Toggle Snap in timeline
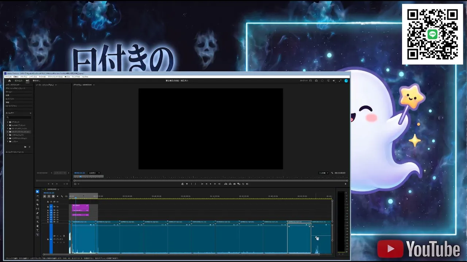 point(49,196)
